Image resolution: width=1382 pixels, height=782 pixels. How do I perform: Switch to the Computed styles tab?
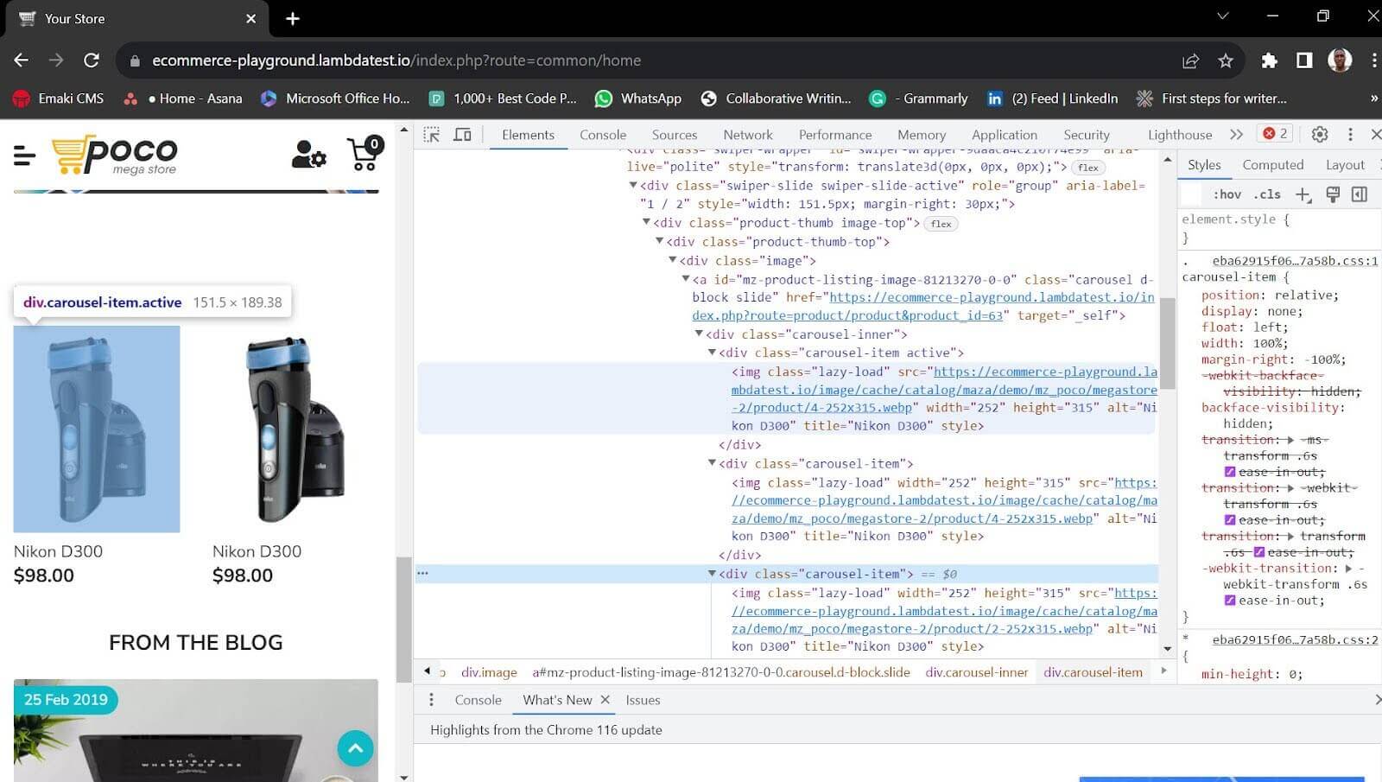(x=1273, y=164)
